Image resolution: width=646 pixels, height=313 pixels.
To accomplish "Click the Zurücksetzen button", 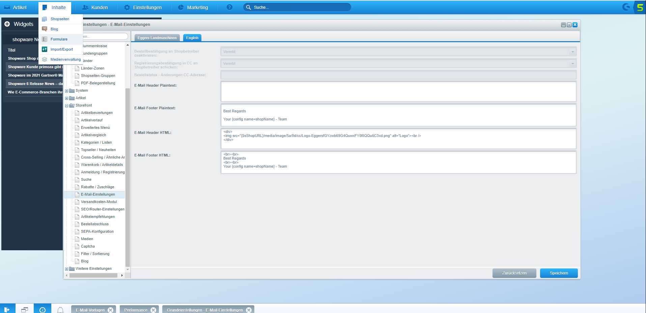I will [514, 273].
